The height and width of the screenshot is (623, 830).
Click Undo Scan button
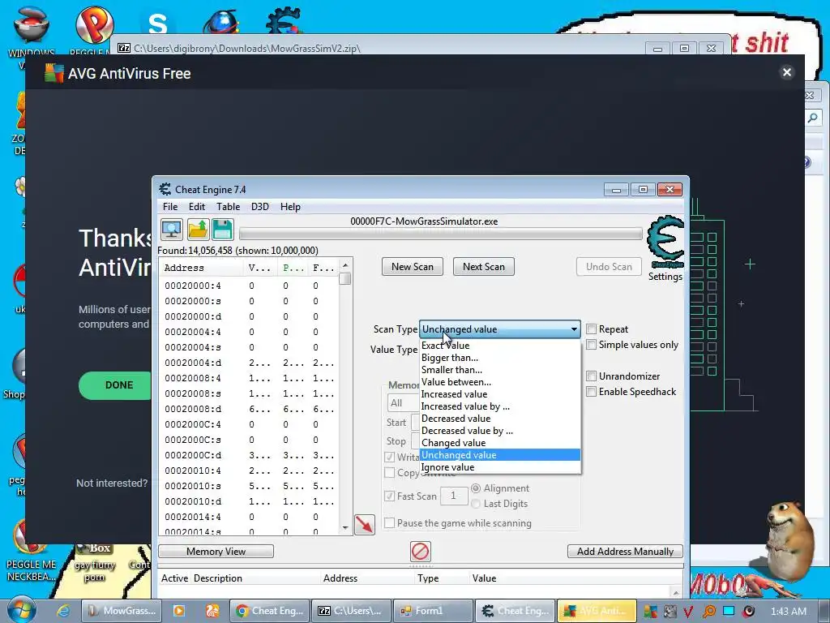(x=609, y=266)
